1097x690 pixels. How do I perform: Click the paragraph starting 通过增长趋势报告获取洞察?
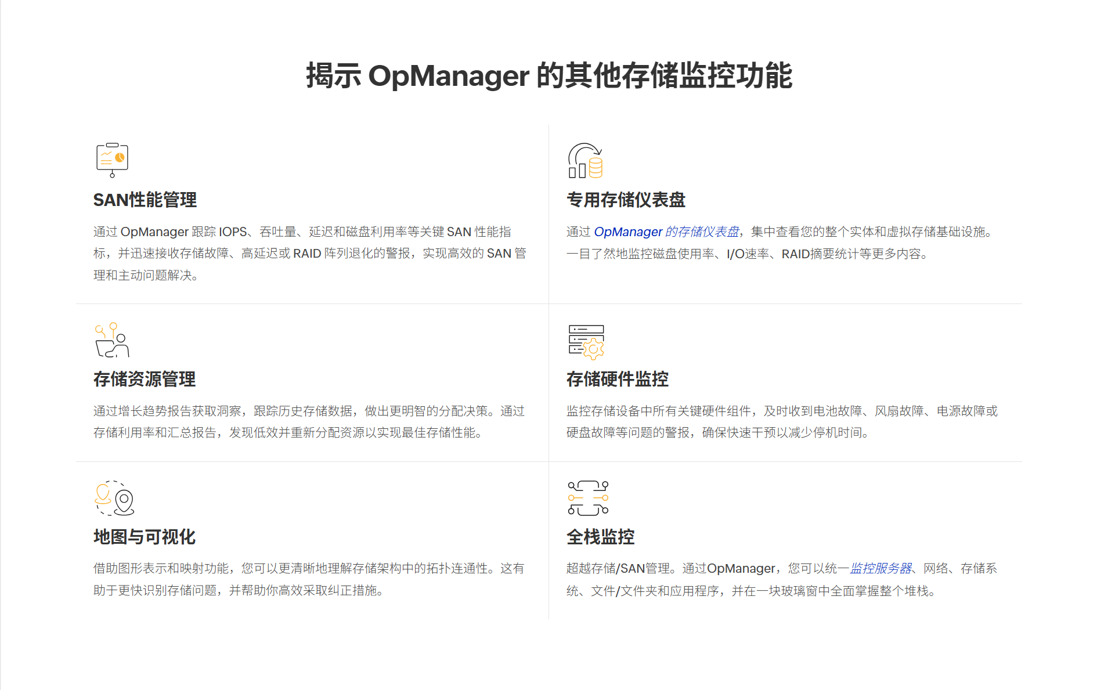(309, 422)
